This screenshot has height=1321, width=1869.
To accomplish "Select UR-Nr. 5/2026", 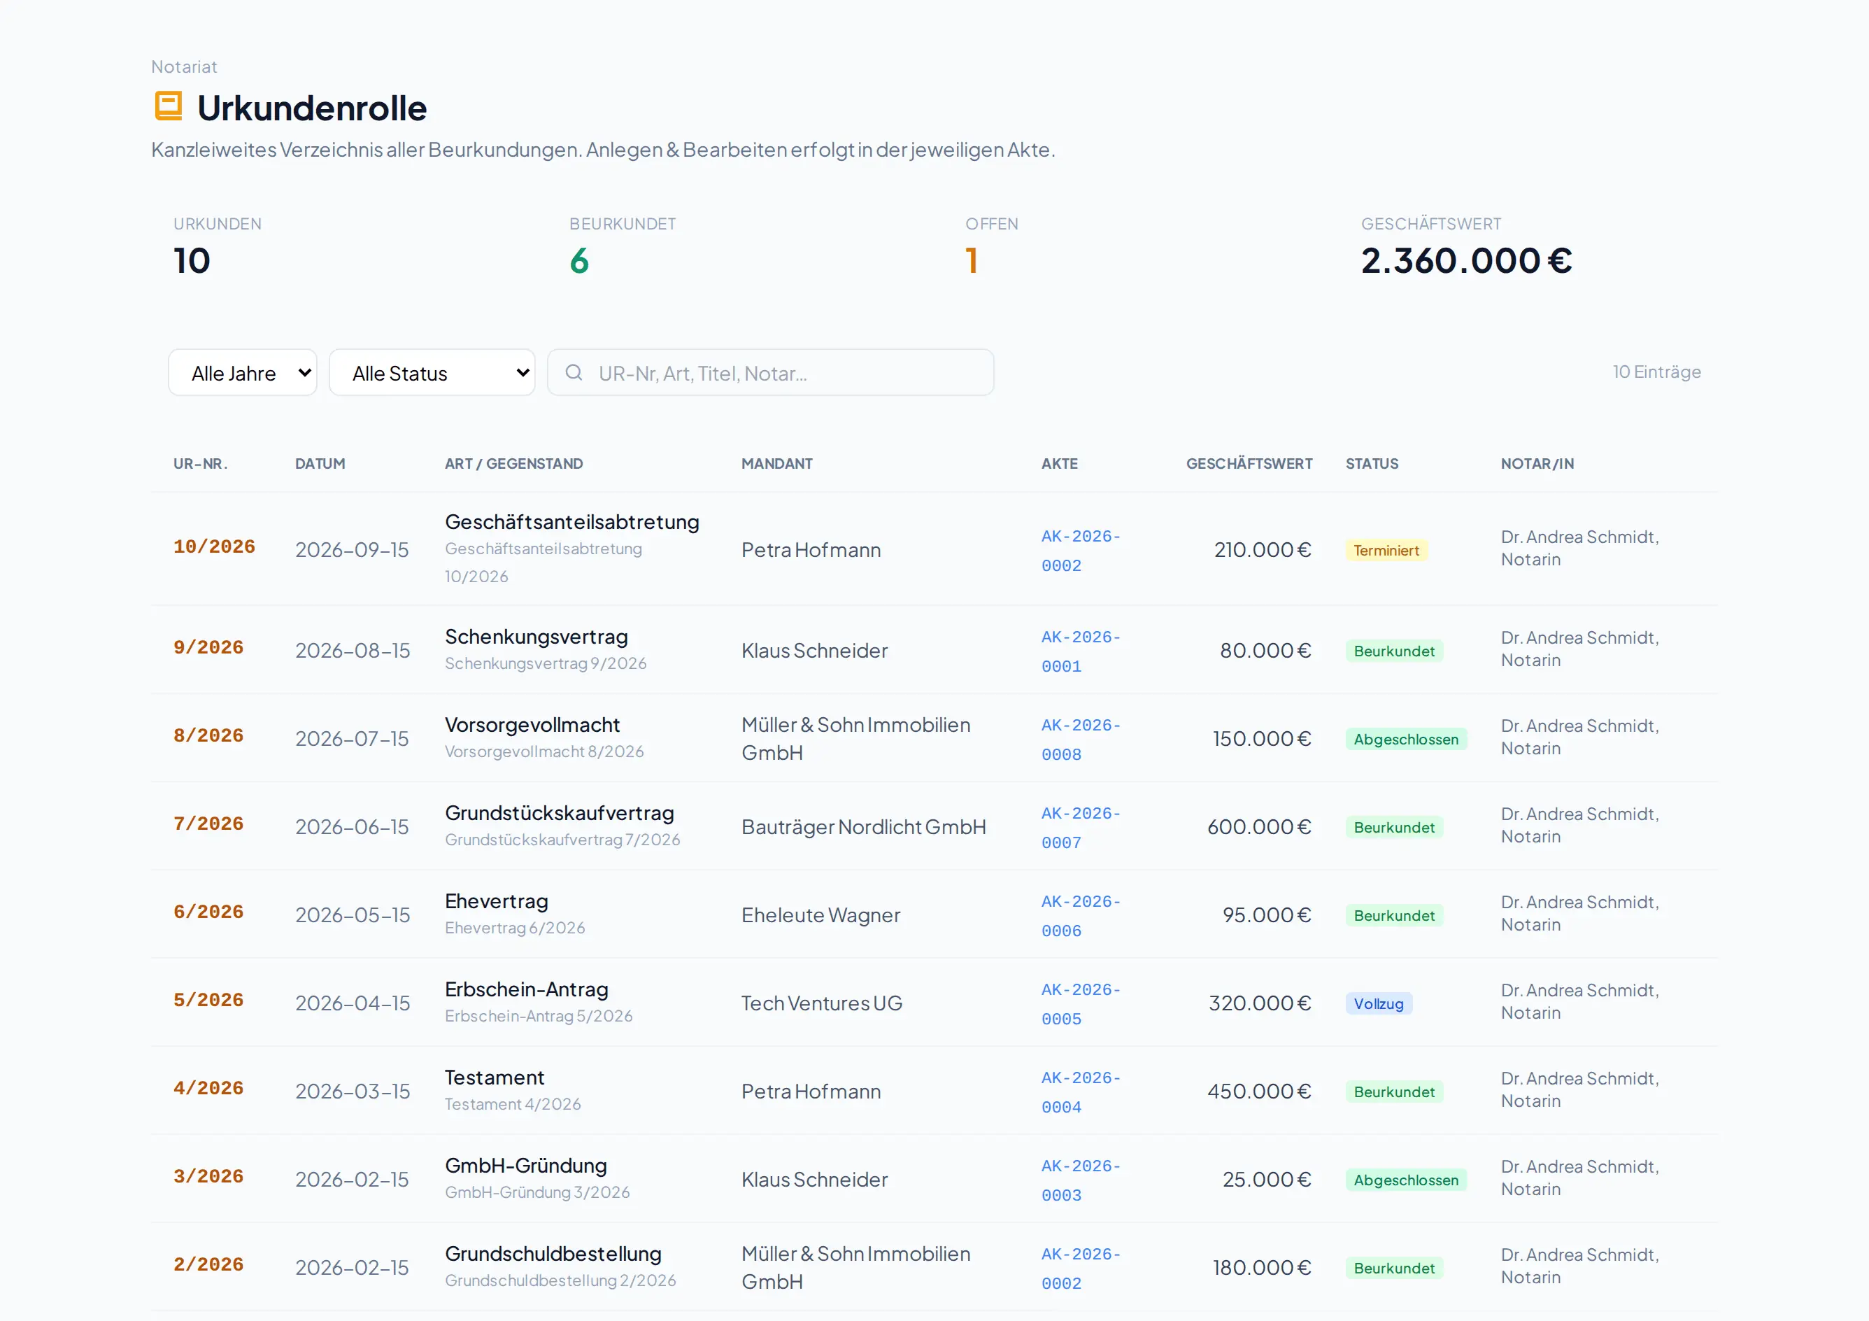I will tap(208, 1000).
